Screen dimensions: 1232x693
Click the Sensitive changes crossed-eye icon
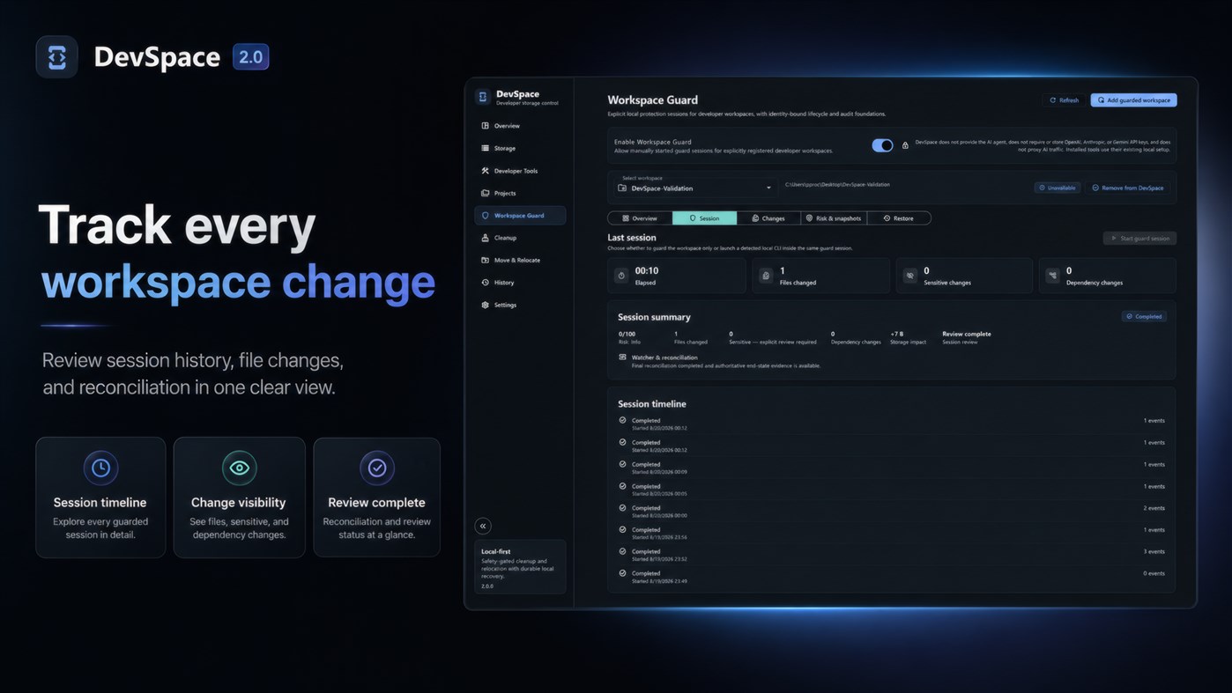click(909, 276)
